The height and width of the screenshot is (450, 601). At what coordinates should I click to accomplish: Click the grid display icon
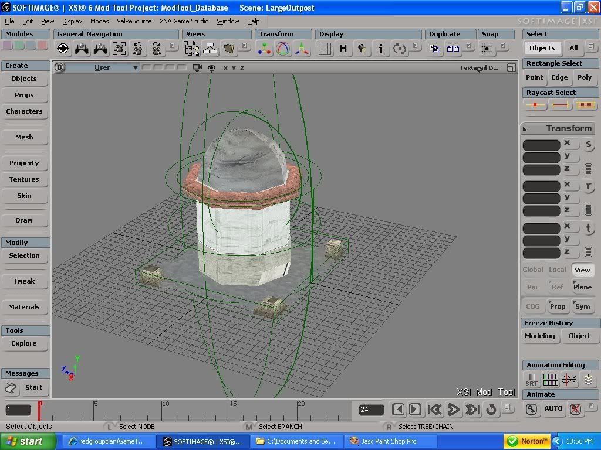tap(325, 49)
